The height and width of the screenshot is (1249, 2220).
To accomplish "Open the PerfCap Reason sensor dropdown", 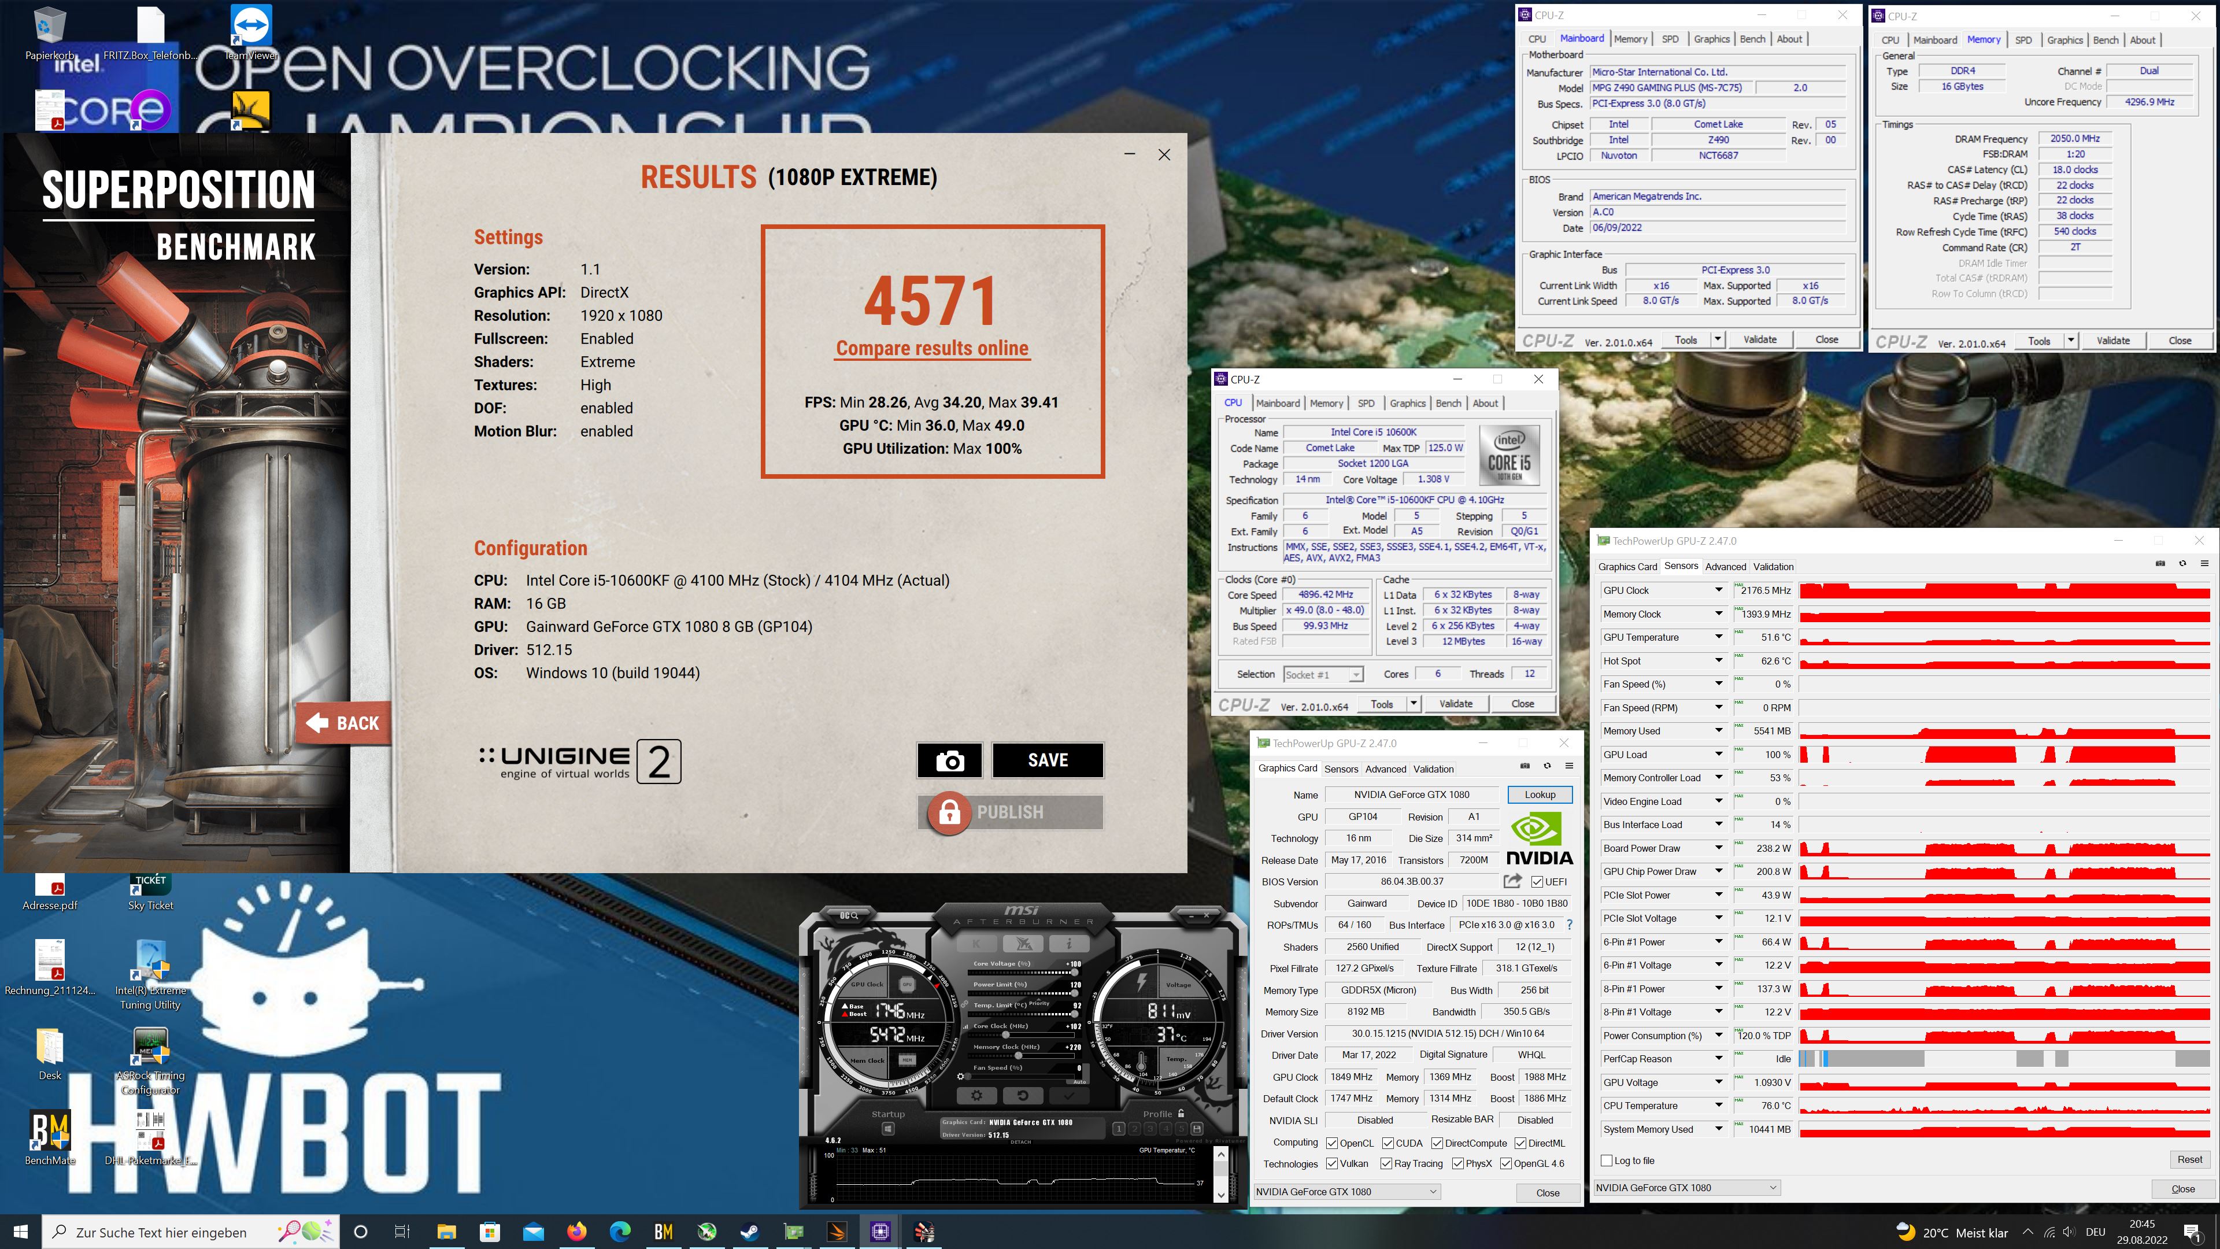I will 1718,1059.
